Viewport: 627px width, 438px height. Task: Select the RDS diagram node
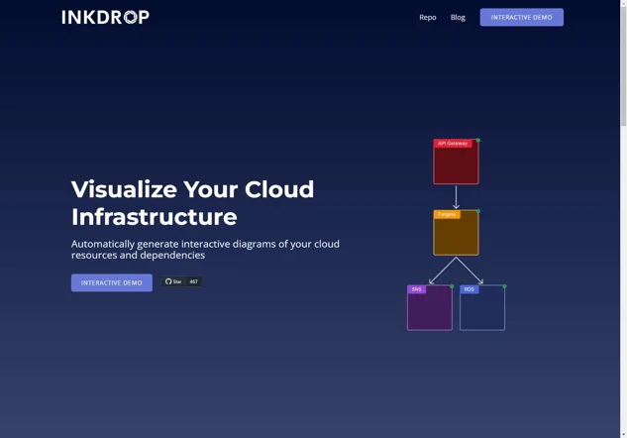(x=482, y=307)
